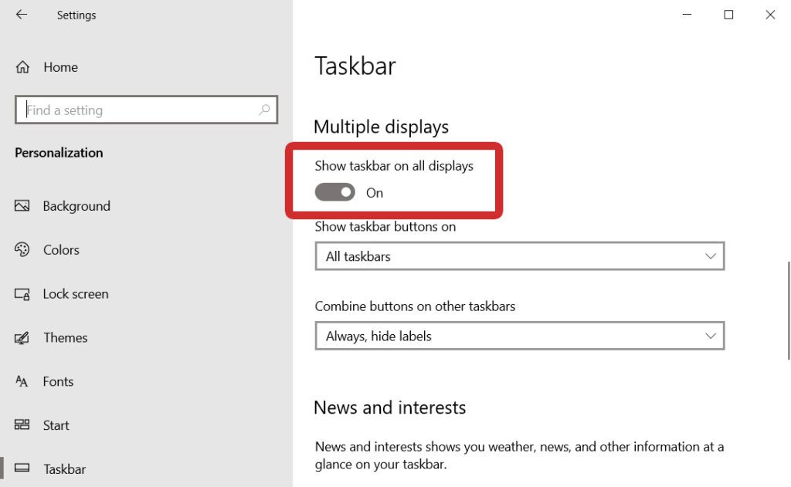Open the All taskbars dropdown
The height and width of the screenshot is (487, 791).
(x=519, y=255)
